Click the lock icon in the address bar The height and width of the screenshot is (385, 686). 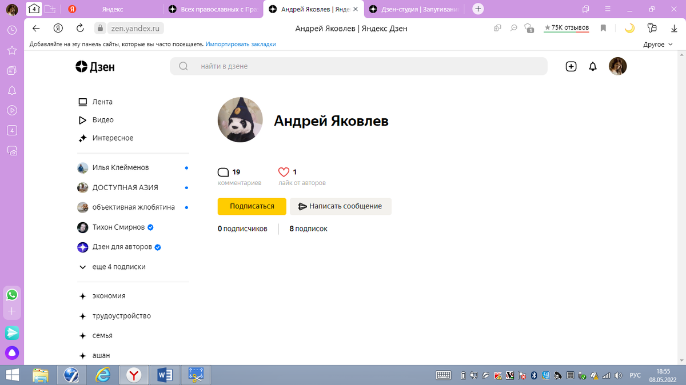point(101,28)
